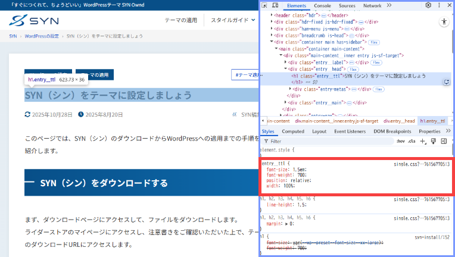Viewport: 455px width, 257px height.
Task: Switch to the Console tab
Action: (x=322, y=5)
